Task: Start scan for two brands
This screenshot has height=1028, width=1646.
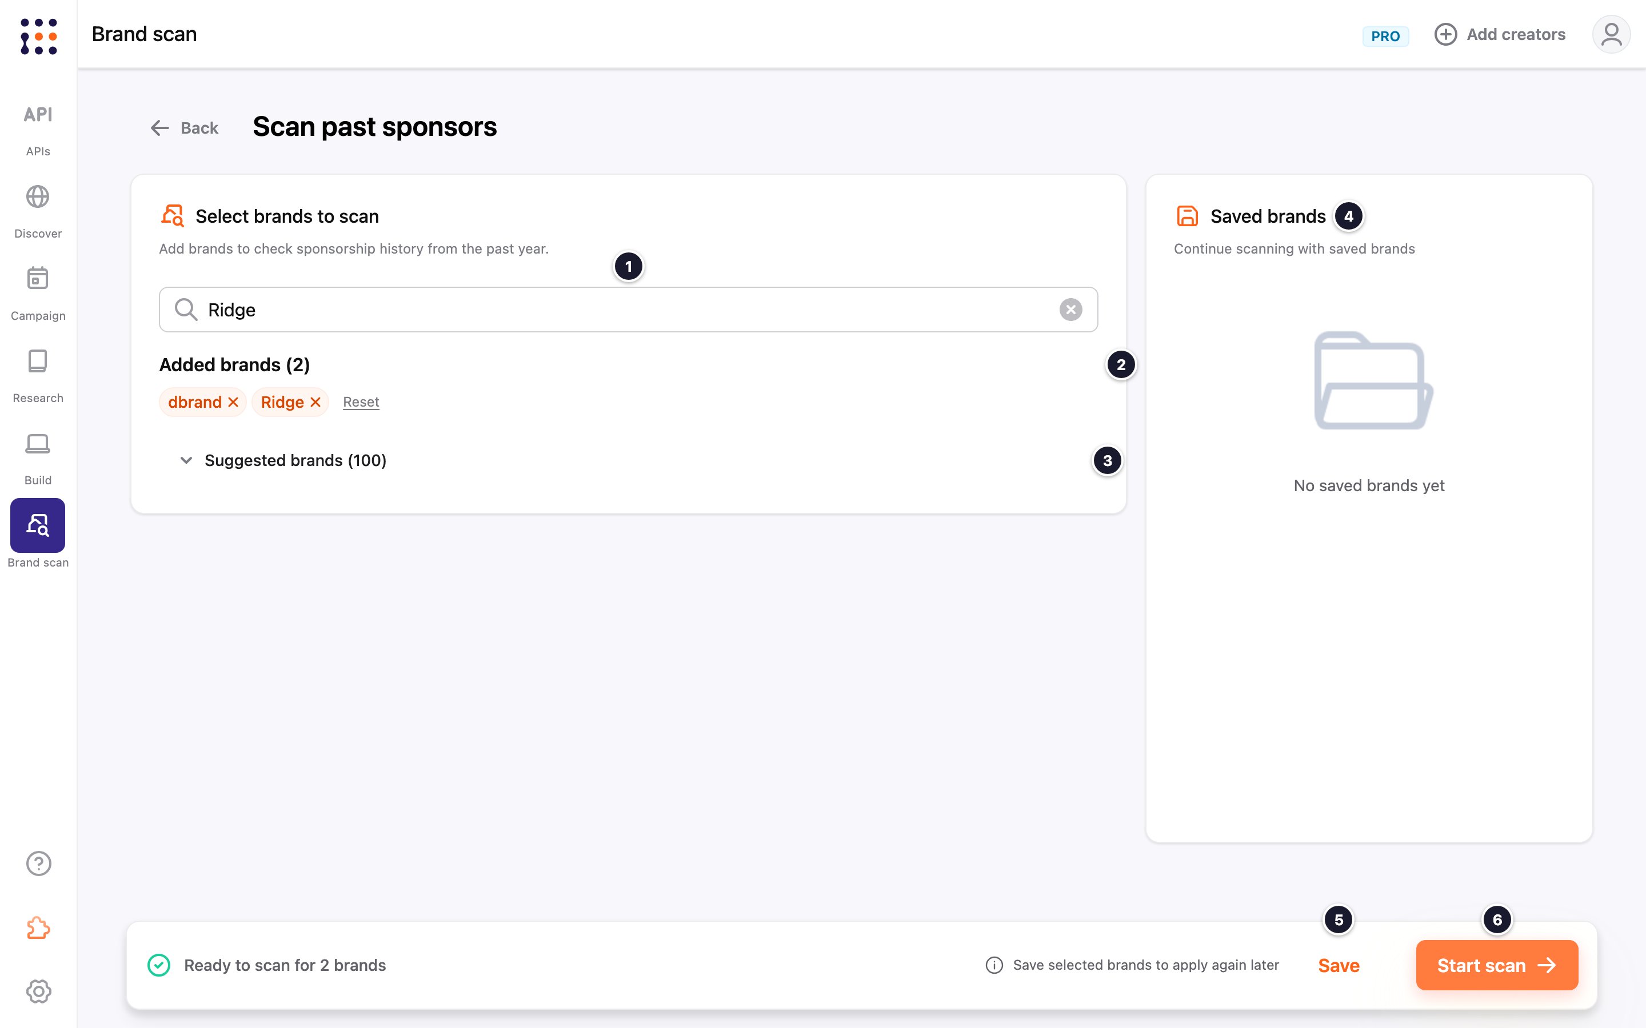Action: click(x=1496, y=965)
